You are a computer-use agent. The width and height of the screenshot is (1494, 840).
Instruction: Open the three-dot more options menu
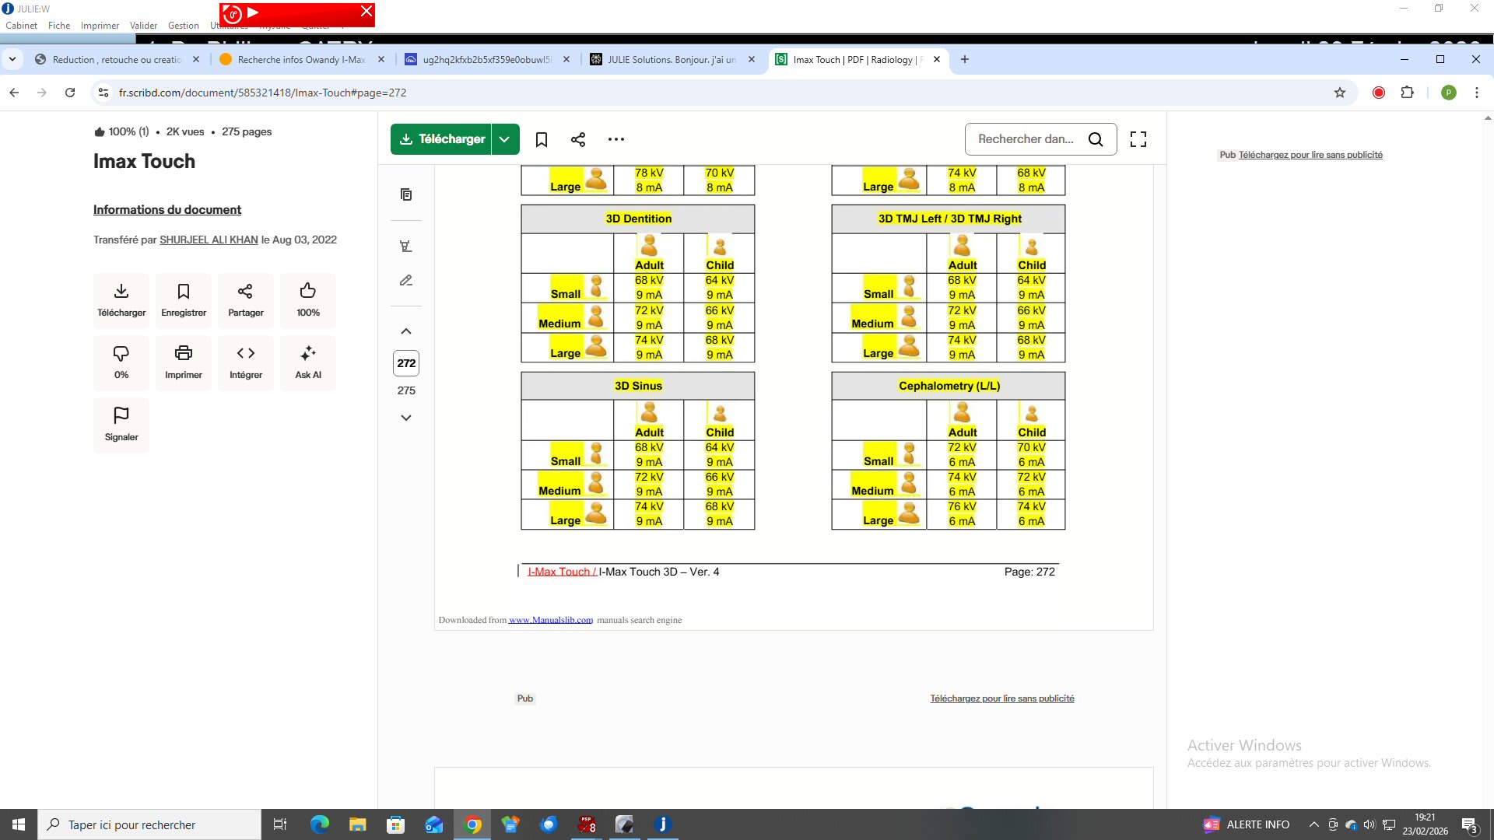(616, 139)
